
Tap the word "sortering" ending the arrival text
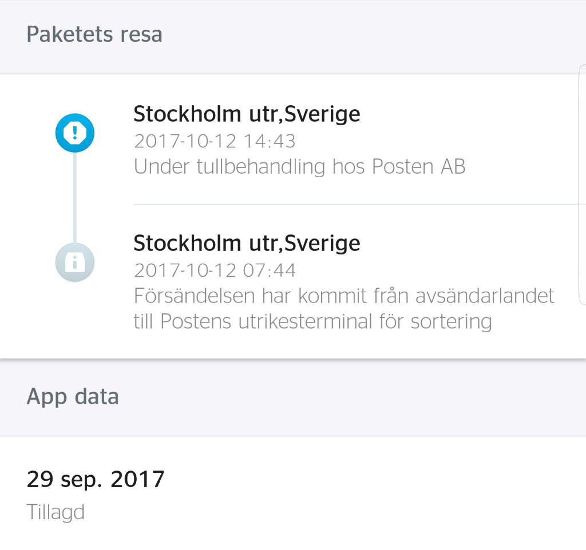pyautogui.click(x=451, y=322)
